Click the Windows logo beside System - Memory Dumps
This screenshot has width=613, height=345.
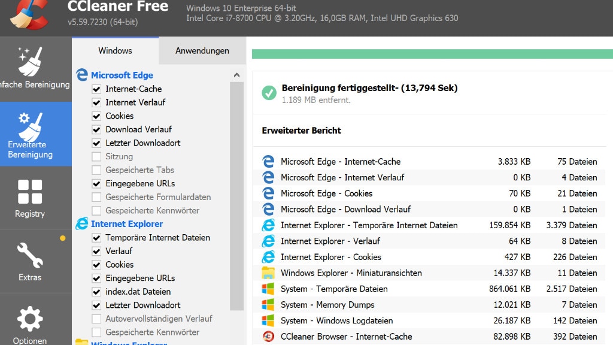coord(269,304)
